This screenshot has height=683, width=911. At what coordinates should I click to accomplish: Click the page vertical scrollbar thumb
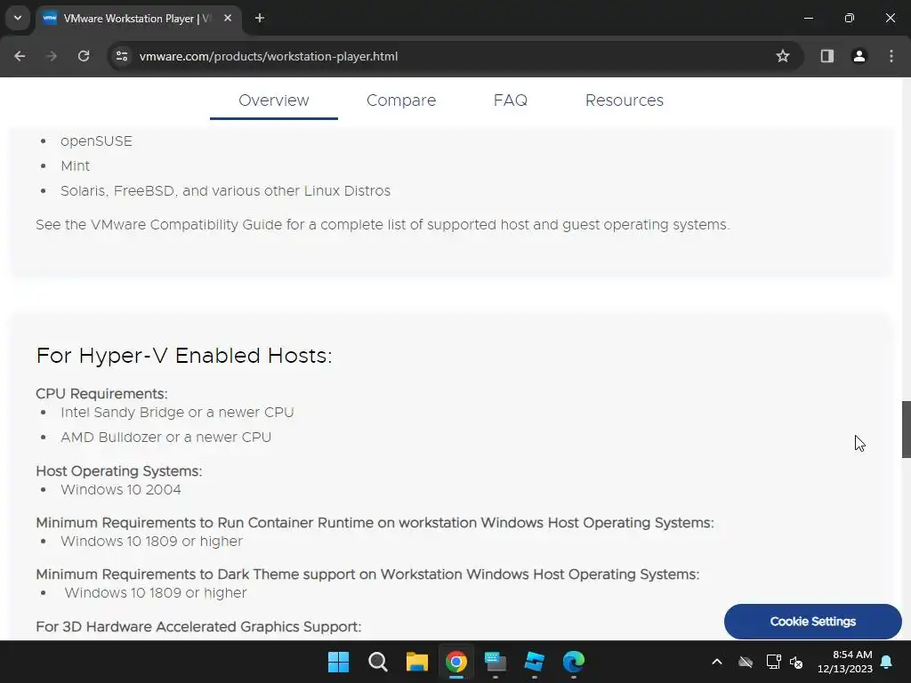[x=906, y=430]
